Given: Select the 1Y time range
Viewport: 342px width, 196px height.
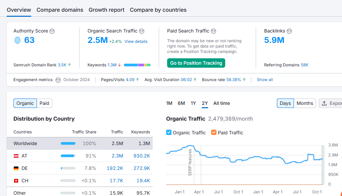Looking at the screenshot, I should pyautogui.click(x=193, y=103).
